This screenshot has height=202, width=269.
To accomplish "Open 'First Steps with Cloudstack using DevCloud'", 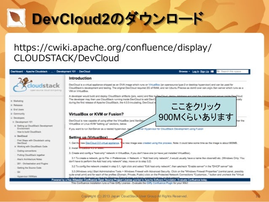I will [x=33, y=142].
